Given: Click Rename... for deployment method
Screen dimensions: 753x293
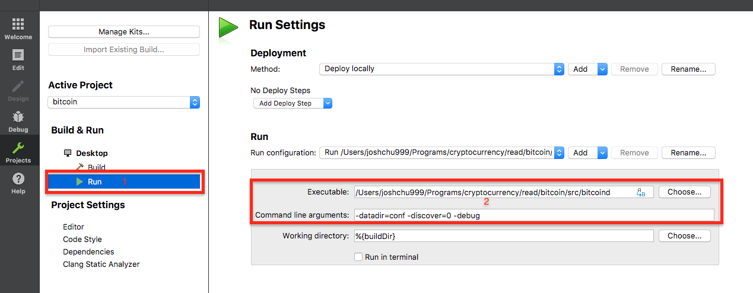Looking at the screenshot, I should (x=688, y=69).
